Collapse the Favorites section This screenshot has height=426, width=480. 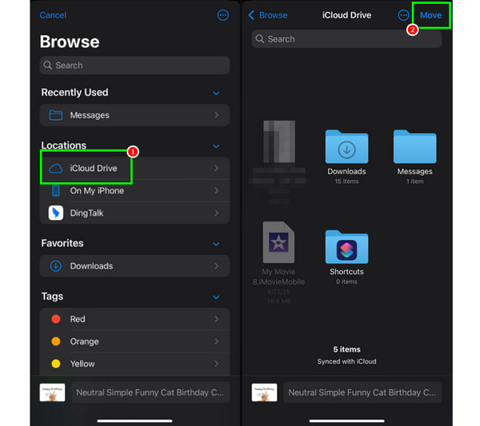coord(216,244)
